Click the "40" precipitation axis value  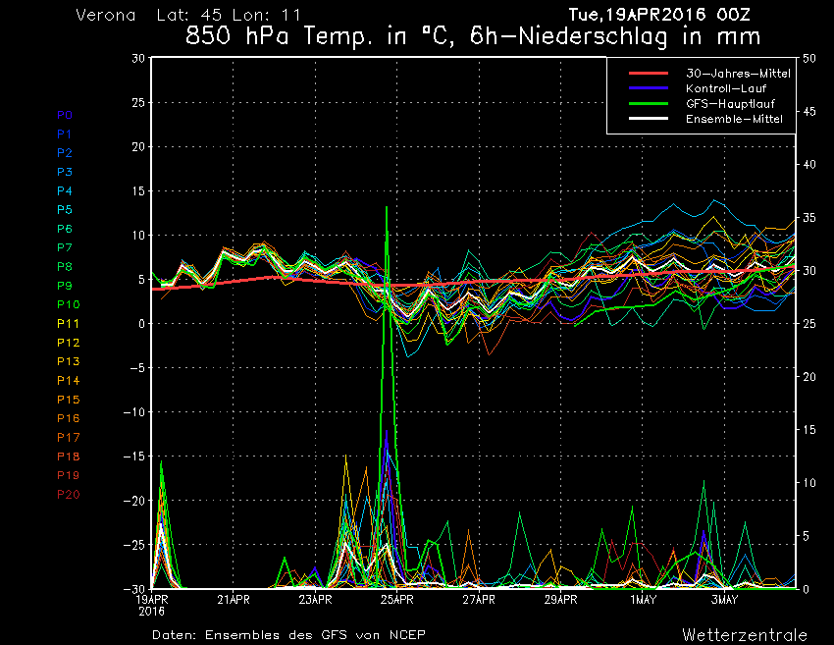809,165
